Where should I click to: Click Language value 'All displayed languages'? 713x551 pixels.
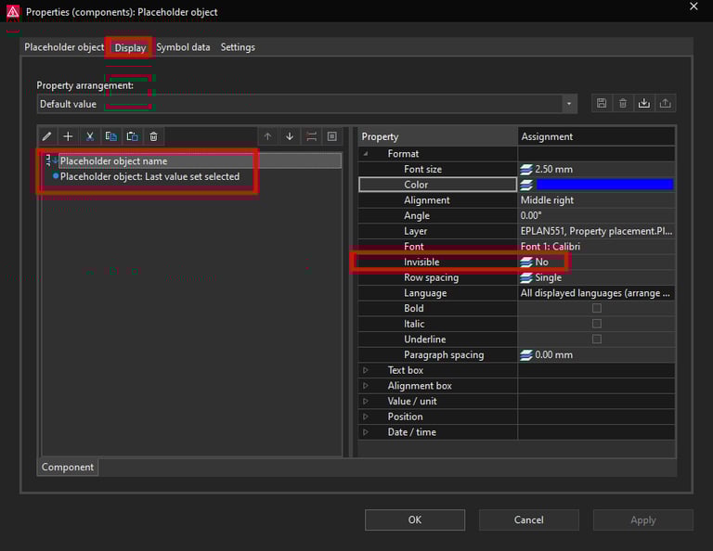pyautogui.click(x=596, y=293)
